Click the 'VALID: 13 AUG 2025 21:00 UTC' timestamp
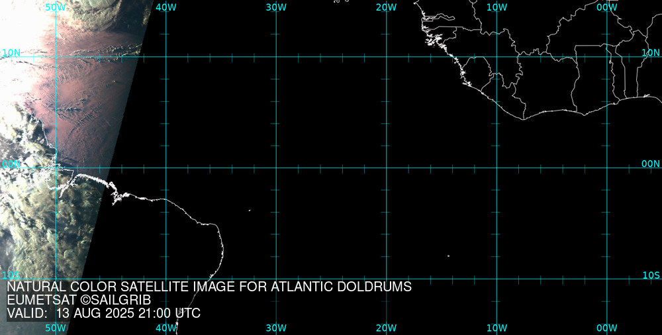The width and height of the screenshot is (662, 335). click(x=104, y=314)
